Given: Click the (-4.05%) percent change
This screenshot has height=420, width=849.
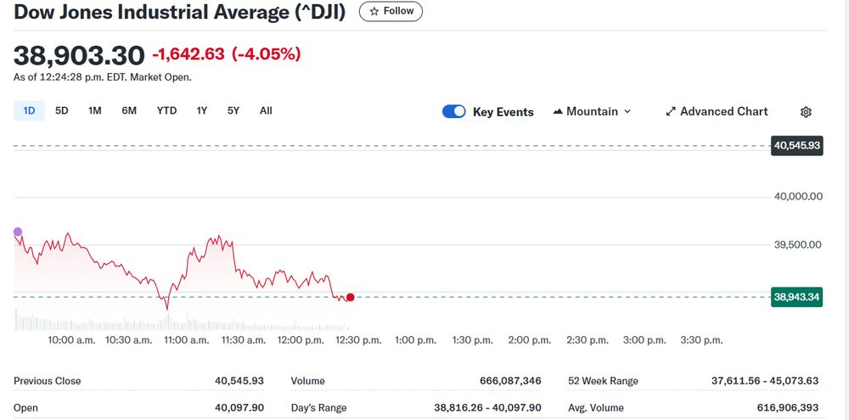Looking at the screenshot, I should (x=267, y=54).
